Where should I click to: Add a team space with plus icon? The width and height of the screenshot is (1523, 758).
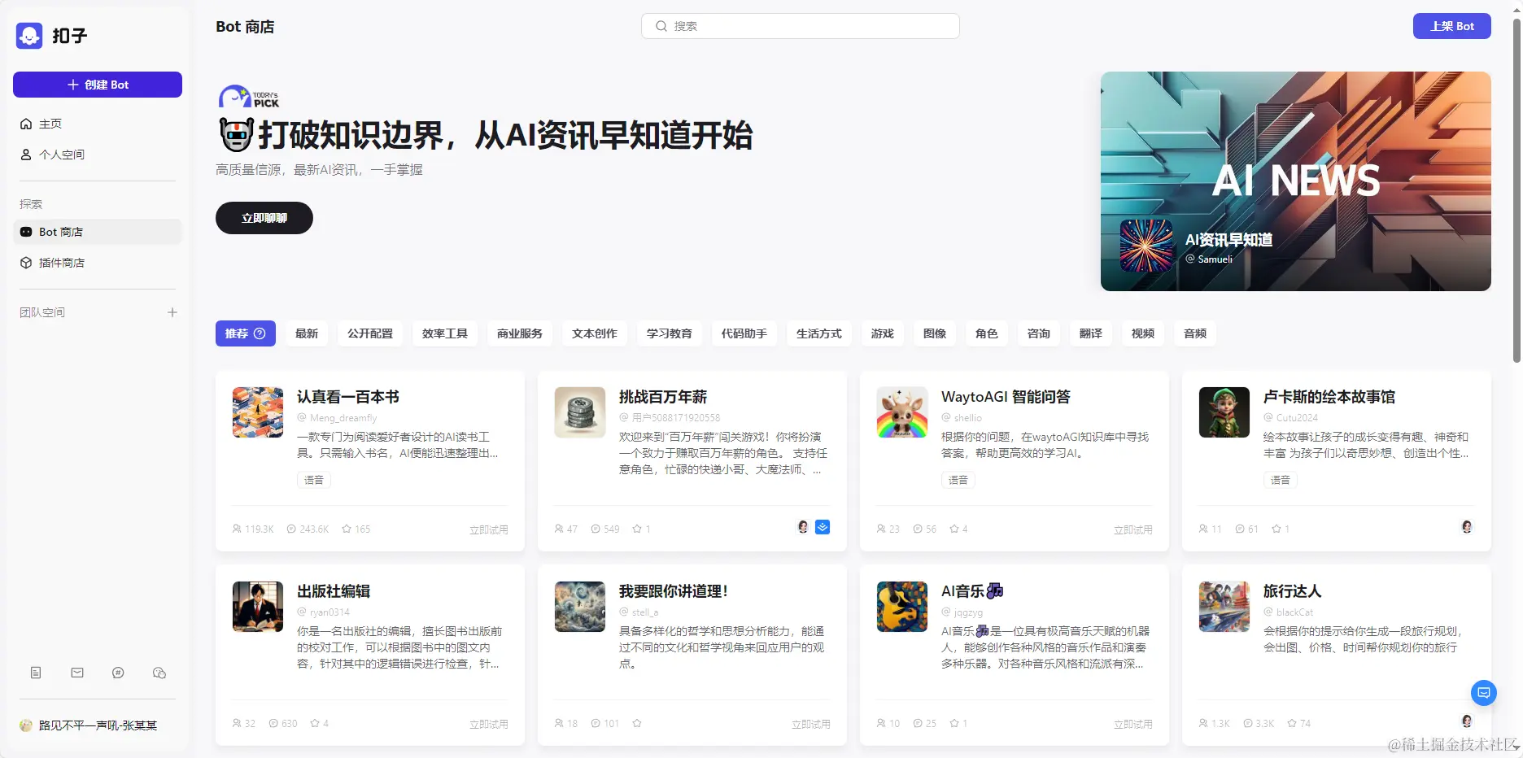tap(172, 312)
